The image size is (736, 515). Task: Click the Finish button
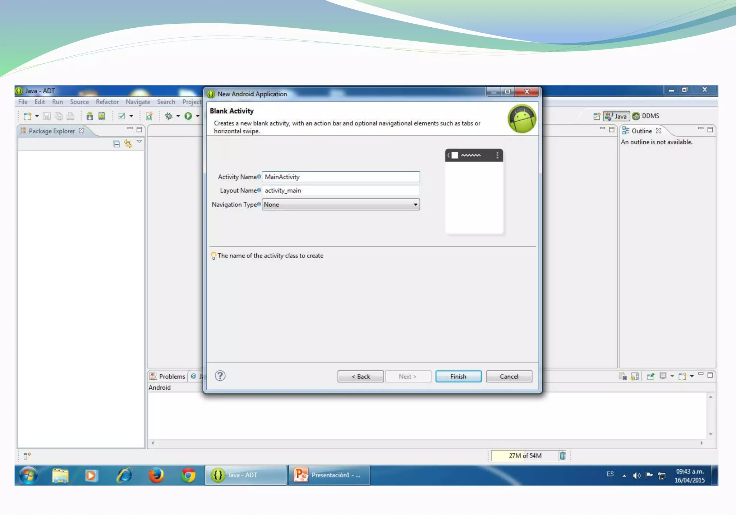click(x=458, y=376)
